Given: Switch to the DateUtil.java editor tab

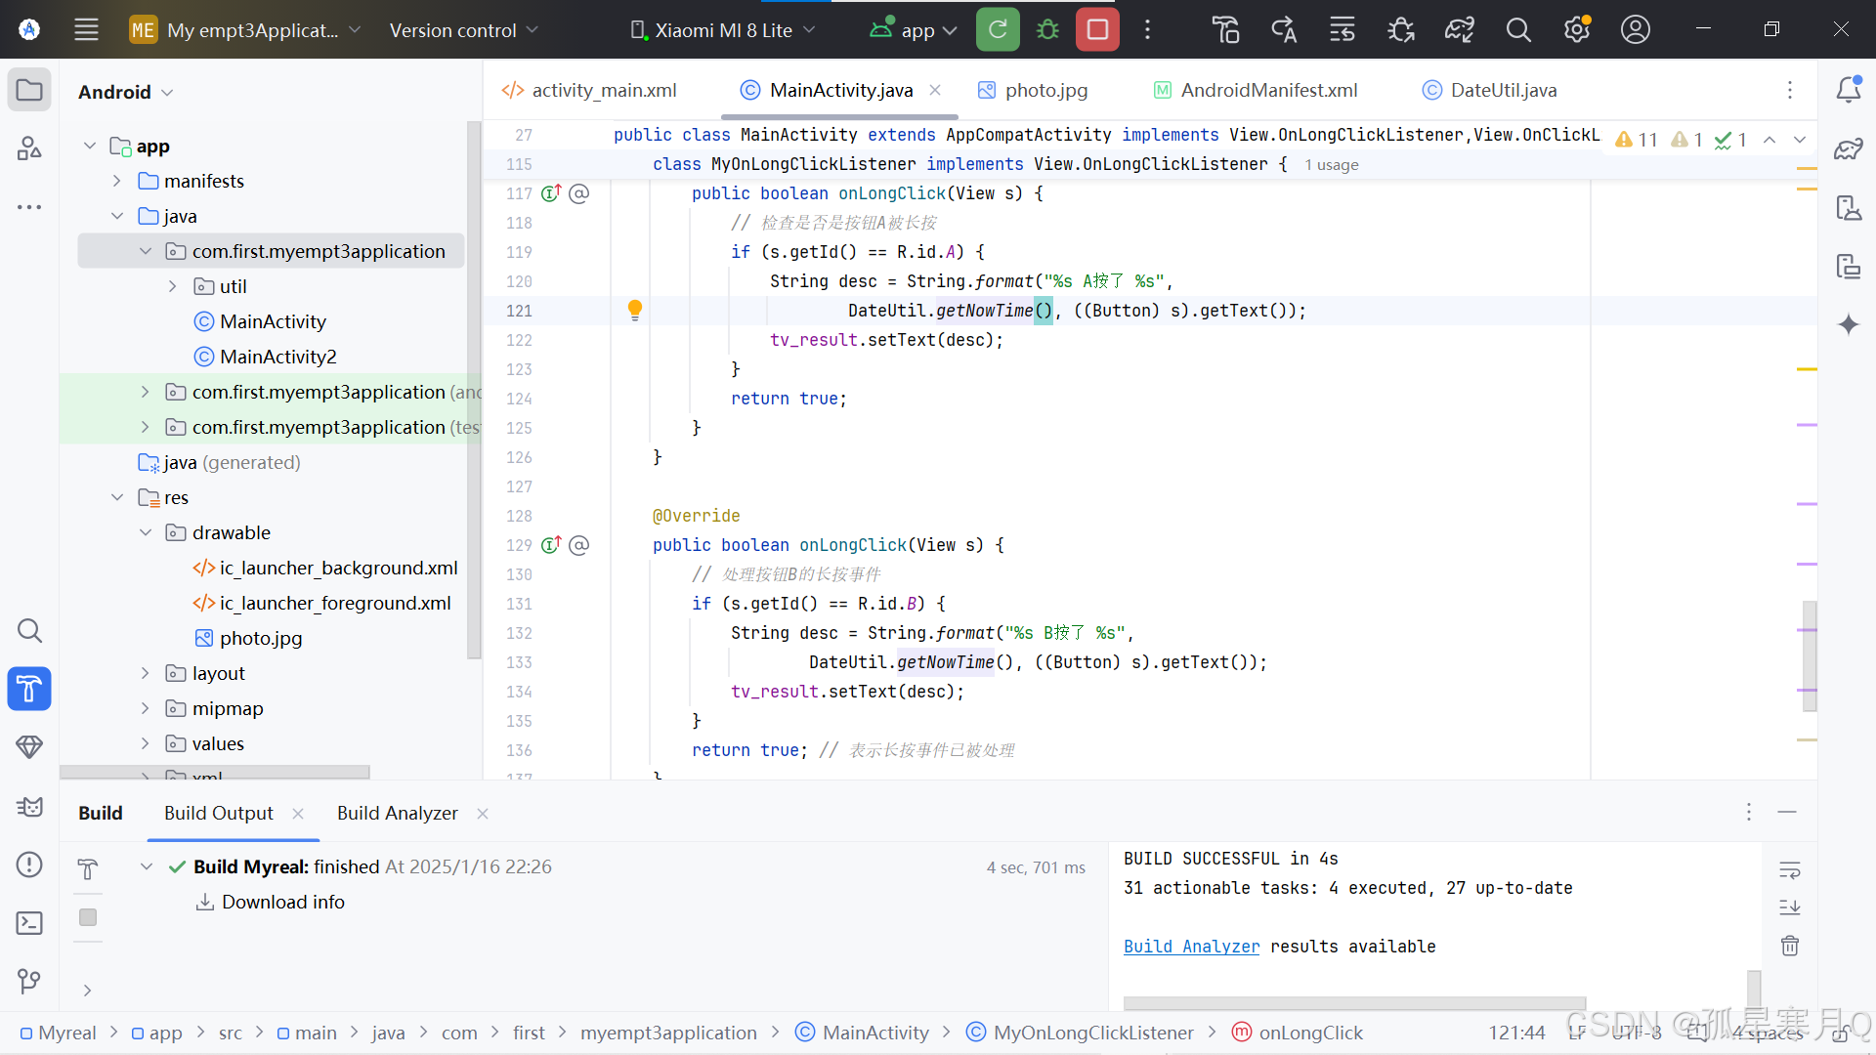Looking at the screenshot, I should 1503,90.
